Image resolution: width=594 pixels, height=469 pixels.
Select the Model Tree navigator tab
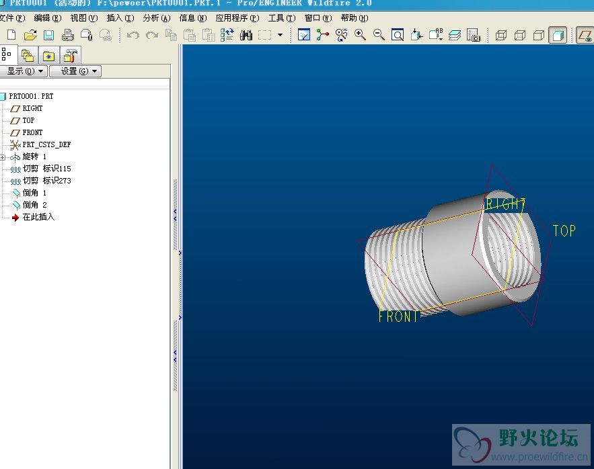(7, 54)
